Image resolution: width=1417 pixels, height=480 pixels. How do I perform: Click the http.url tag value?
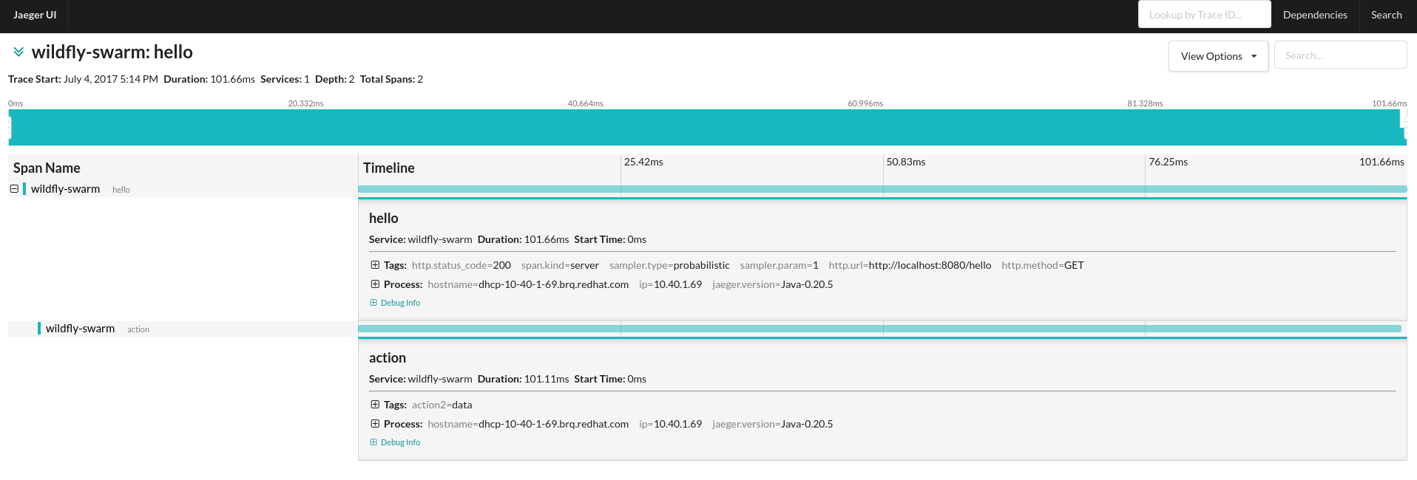pos(930,265)
